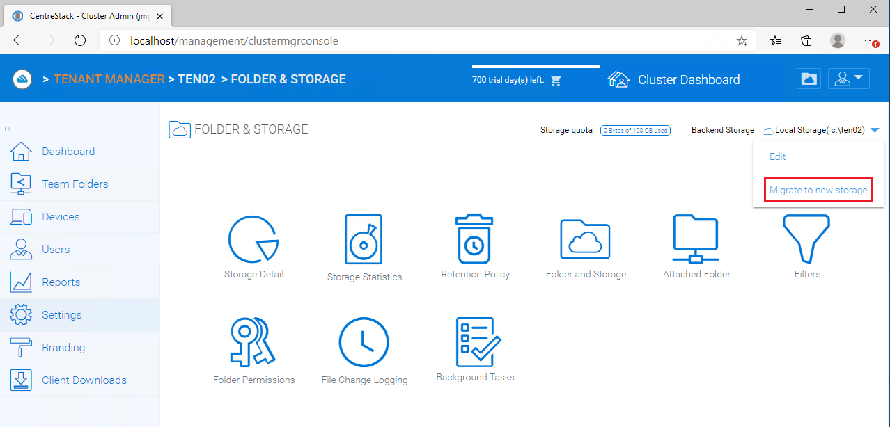Image resolution: width=890 pixels, height=427 pixels.
Task: Open the Cluster Dashboard link
Action: 689,79
